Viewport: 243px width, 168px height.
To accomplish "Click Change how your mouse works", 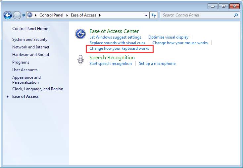I will (180, 43).
